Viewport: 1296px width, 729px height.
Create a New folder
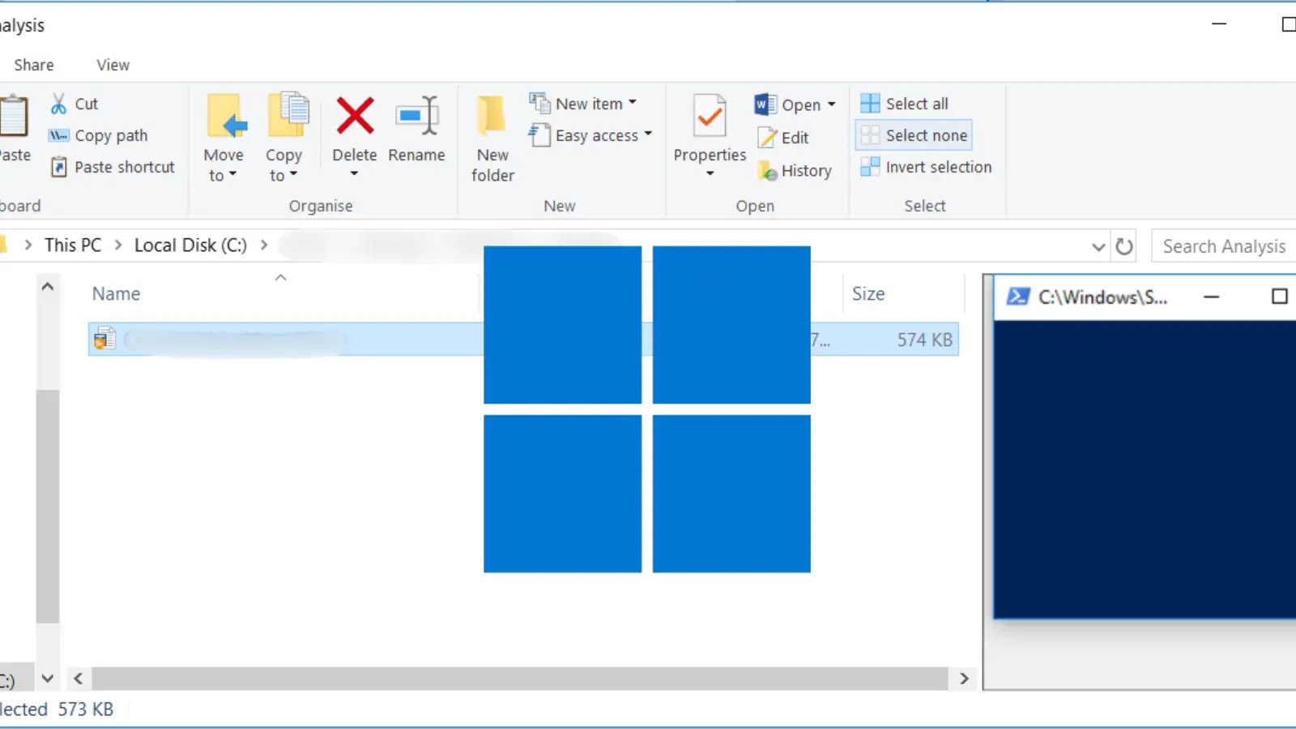491,138
